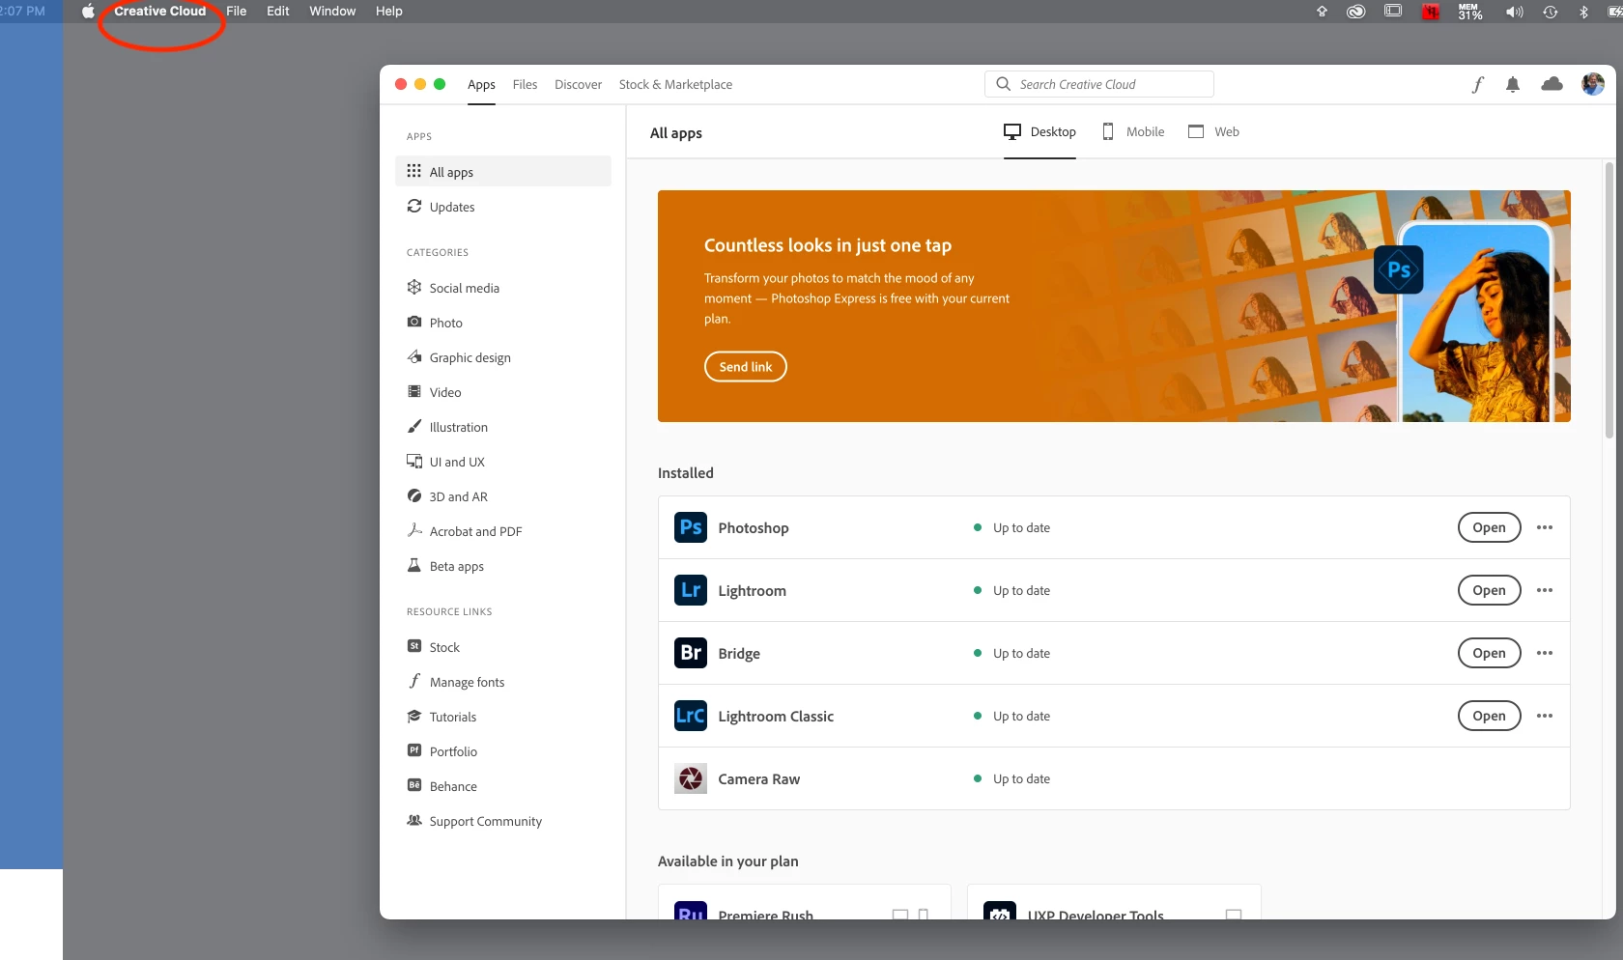The width and height of the screenshot is (1623, 960).
Task: Switch to Mobile apps view
Action: 1133,132
